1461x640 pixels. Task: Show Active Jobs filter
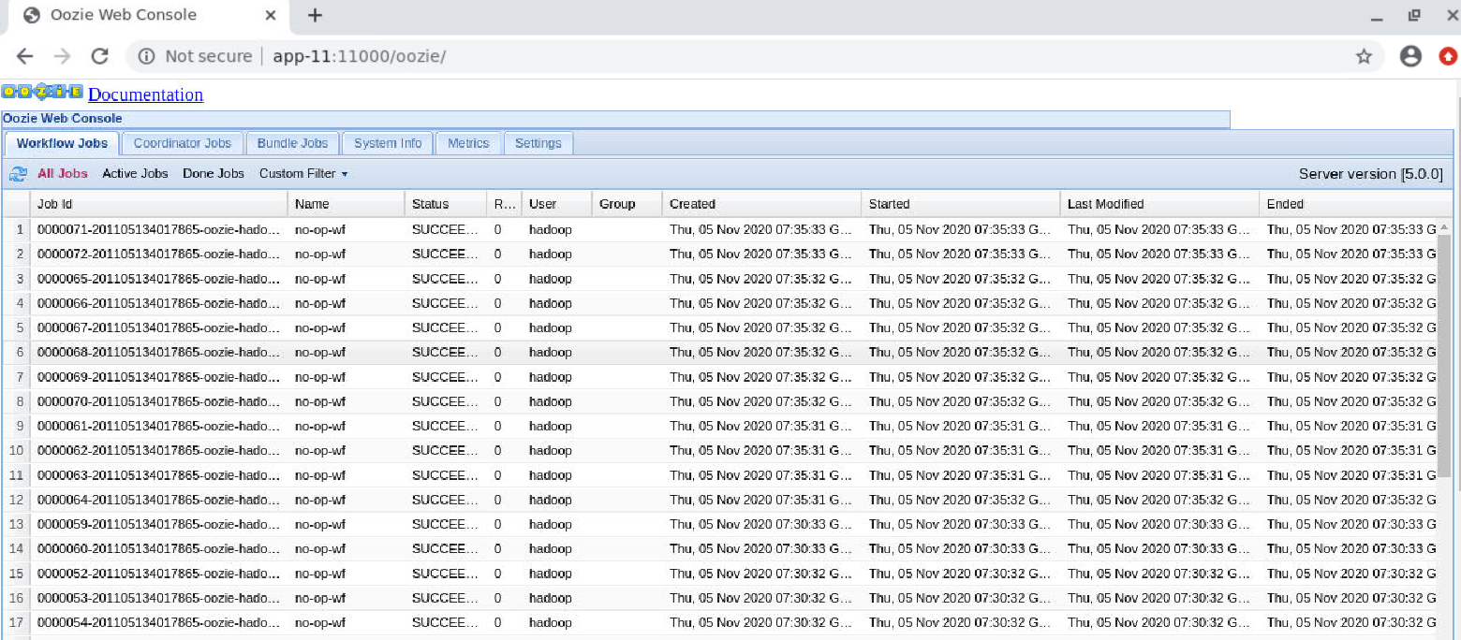click(135, 173)
